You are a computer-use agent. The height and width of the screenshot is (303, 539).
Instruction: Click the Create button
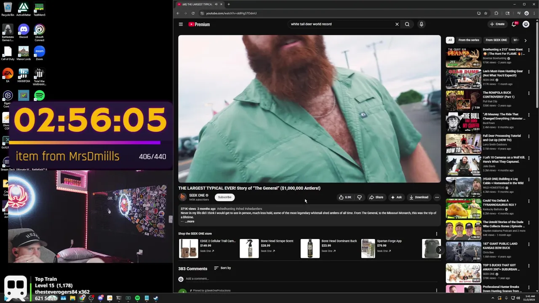(497, 24)
